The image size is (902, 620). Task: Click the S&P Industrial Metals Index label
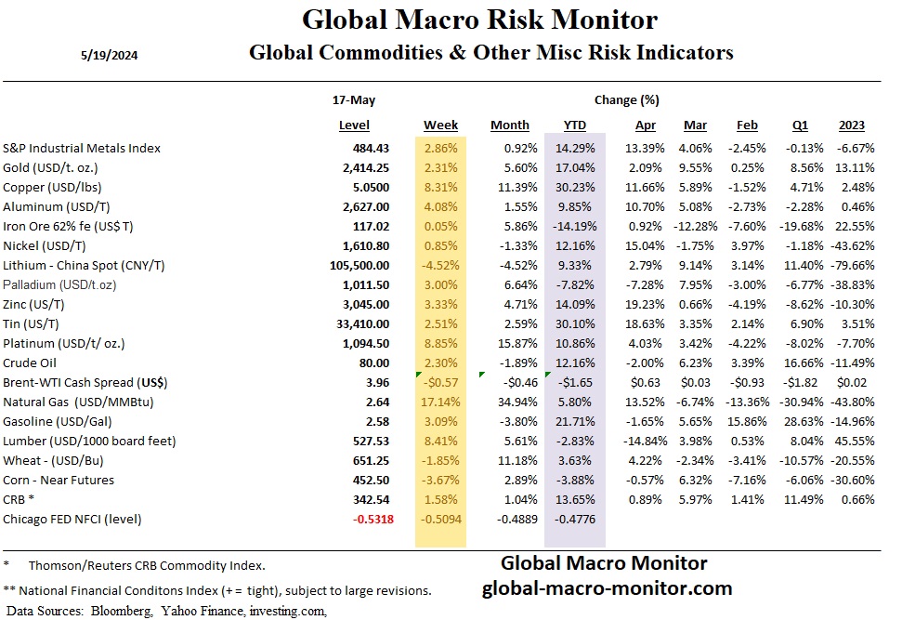82,148
